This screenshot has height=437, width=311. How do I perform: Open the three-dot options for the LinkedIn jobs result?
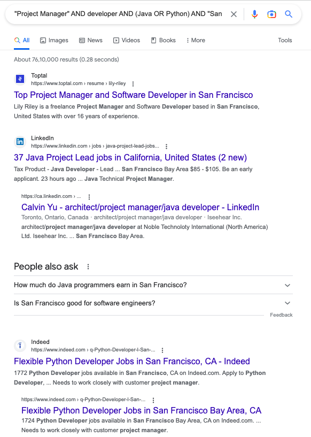pos(167,146)
